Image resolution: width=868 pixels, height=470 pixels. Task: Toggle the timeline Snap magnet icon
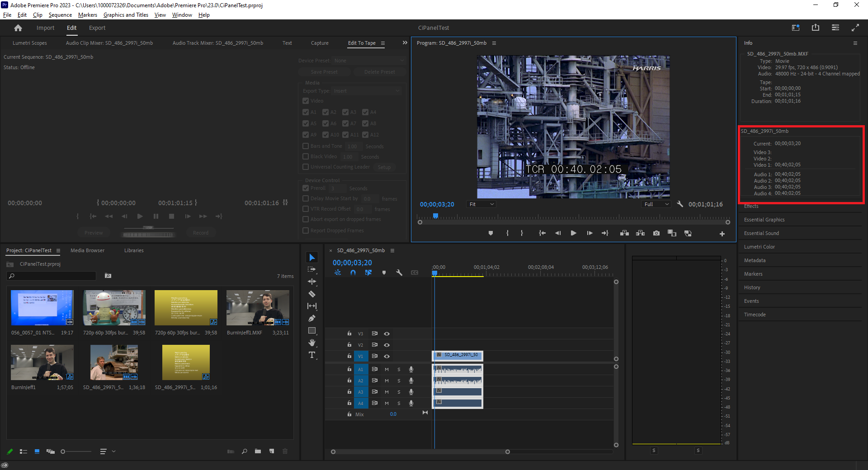[353, 273]
